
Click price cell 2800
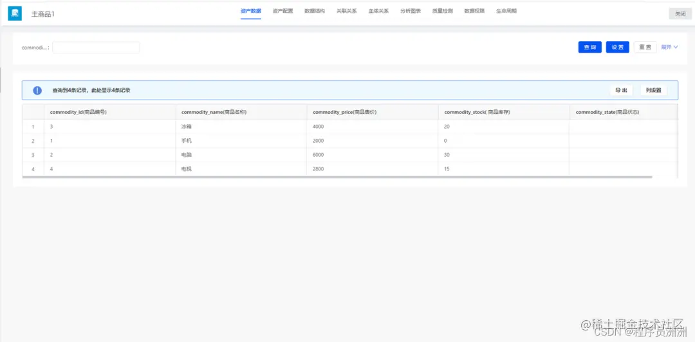[373, 169]
